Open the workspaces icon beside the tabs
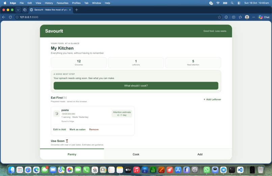Viewport: 272px width, 176px height. click(25, 10)
